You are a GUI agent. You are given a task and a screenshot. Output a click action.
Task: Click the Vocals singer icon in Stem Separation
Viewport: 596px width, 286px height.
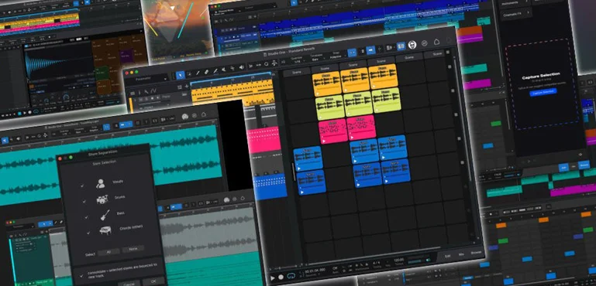100,184
